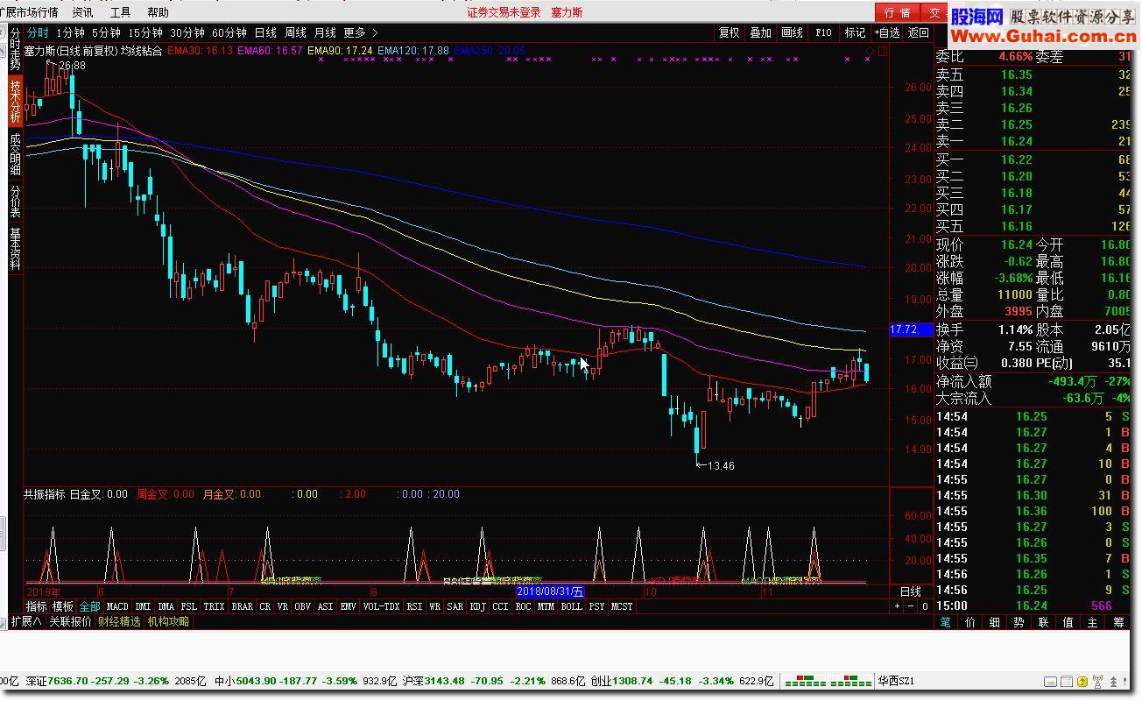Click the 返回 back button
Image resolution: width=1142 pixels, height=701 pixels.
[x=918, y=32]
